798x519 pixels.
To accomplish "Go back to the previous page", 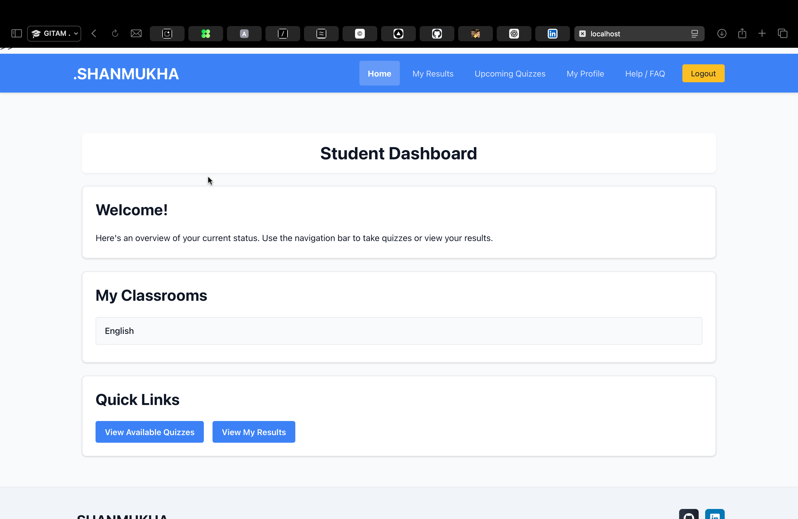I will coord(94,34).
